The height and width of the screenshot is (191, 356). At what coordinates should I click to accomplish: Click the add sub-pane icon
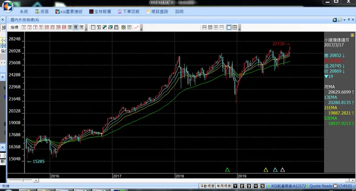(x=216, y=28)
